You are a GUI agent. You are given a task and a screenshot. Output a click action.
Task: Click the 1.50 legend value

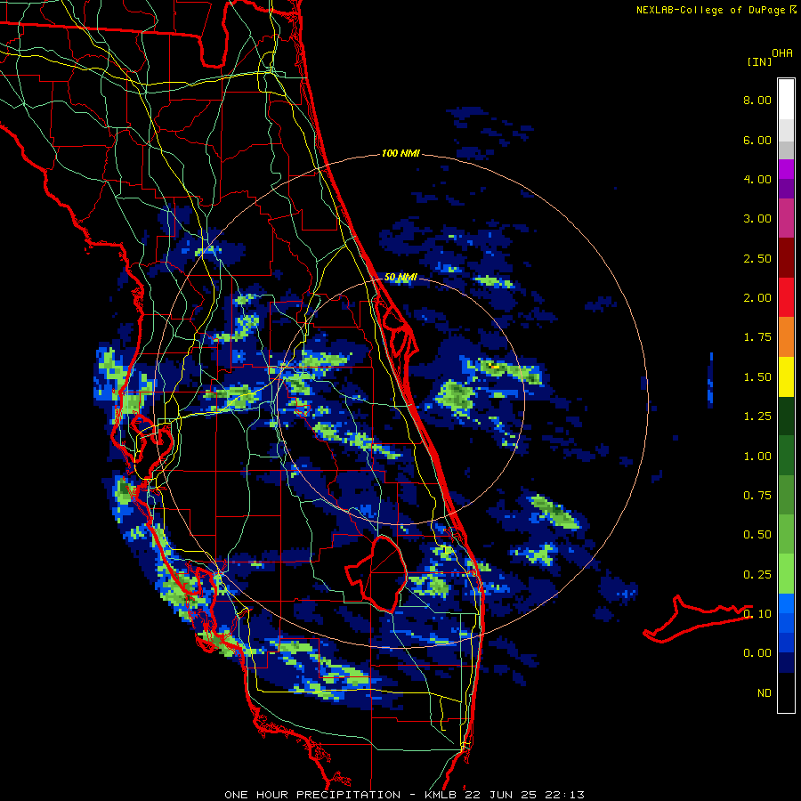tap(757, 377)
